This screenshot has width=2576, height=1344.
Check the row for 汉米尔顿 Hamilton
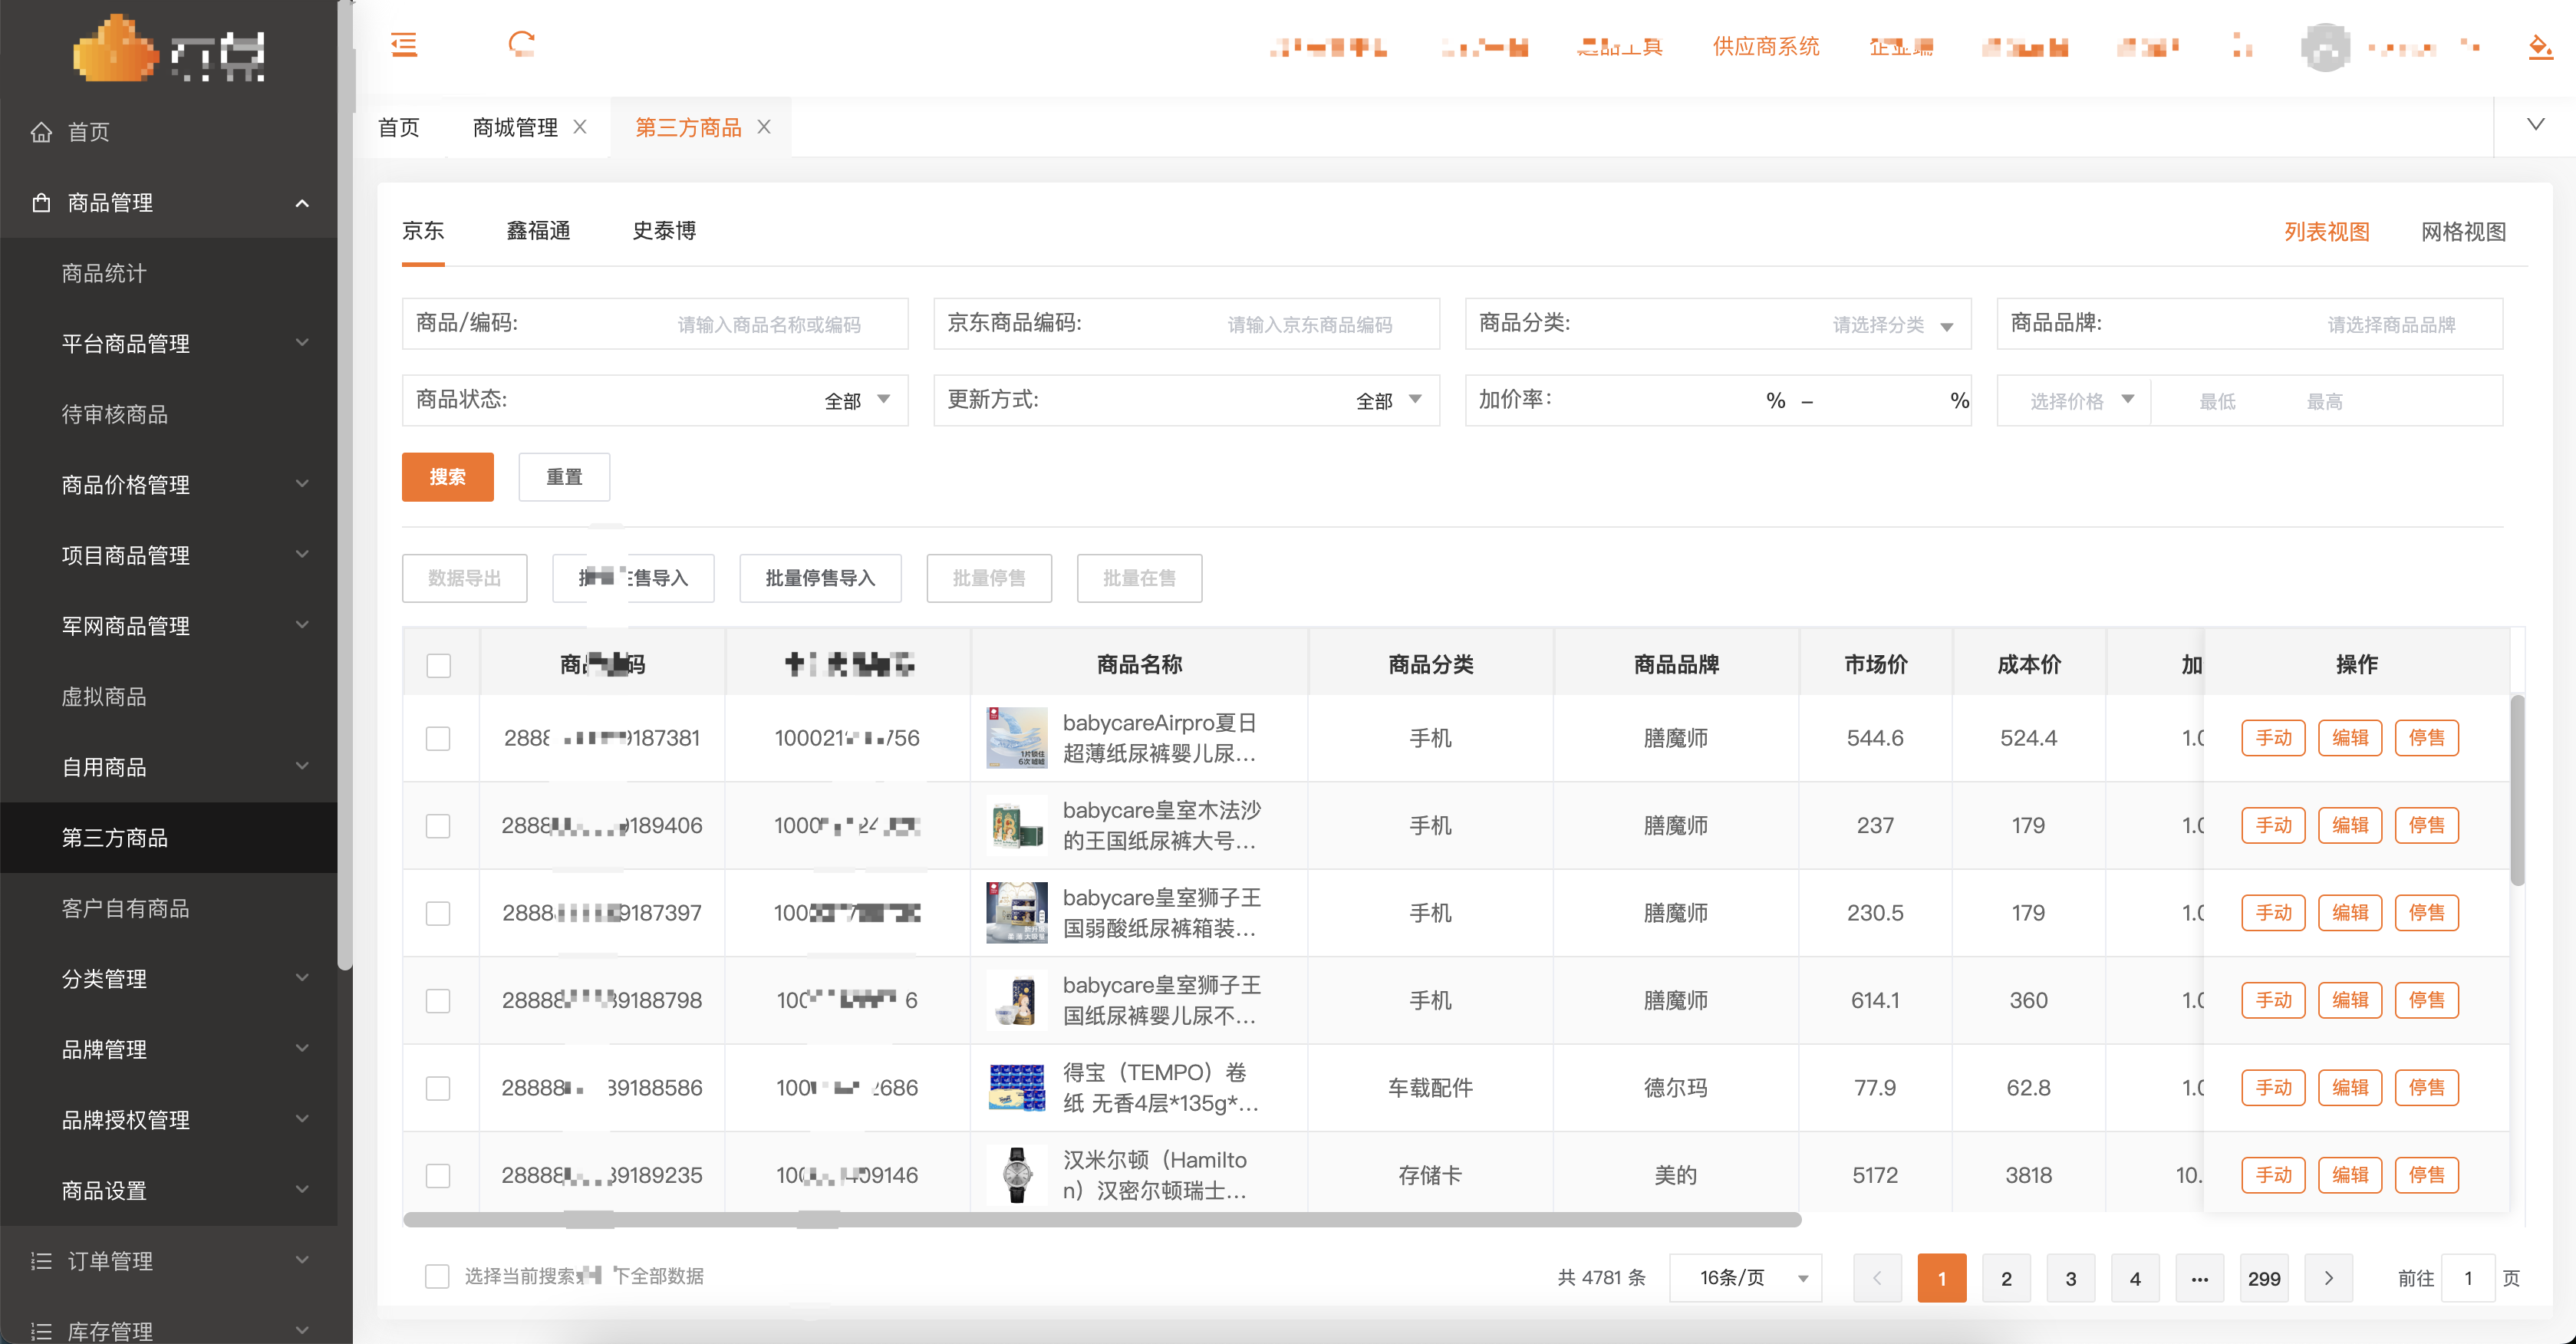click(x=438, y=1175)
